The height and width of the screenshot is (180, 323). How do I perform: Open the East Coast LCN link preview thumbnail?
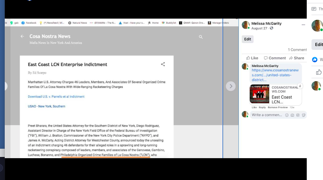(259, 94)
